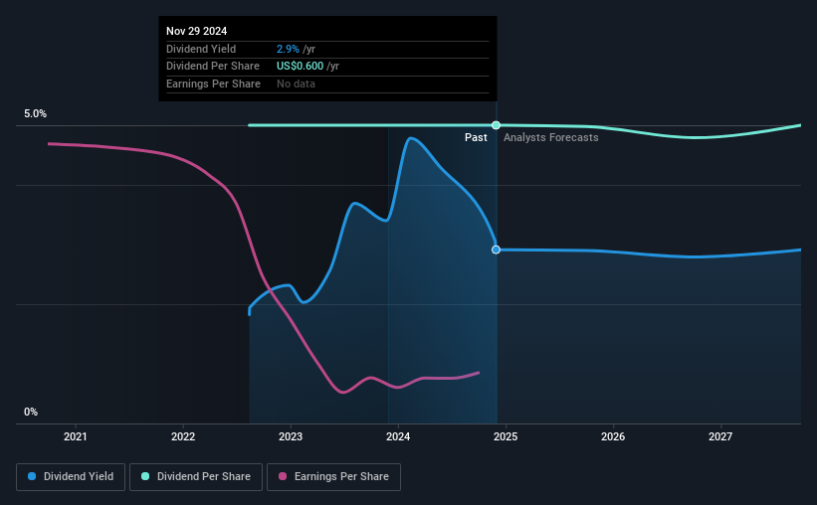Click the 2.9% dividend yield tooltip value

pyautogui.click(x=288, y=49)
